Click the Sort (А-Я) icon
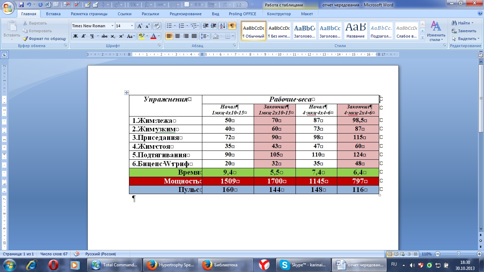 223,26
